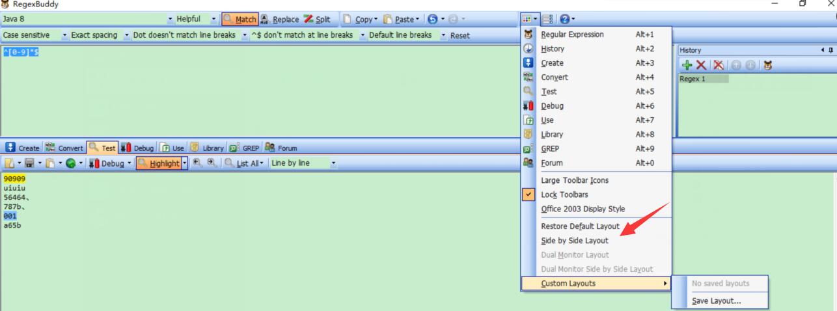Switch to Replace mode
837x311 pixels.
pyautogui.click(x=280, y=20)
